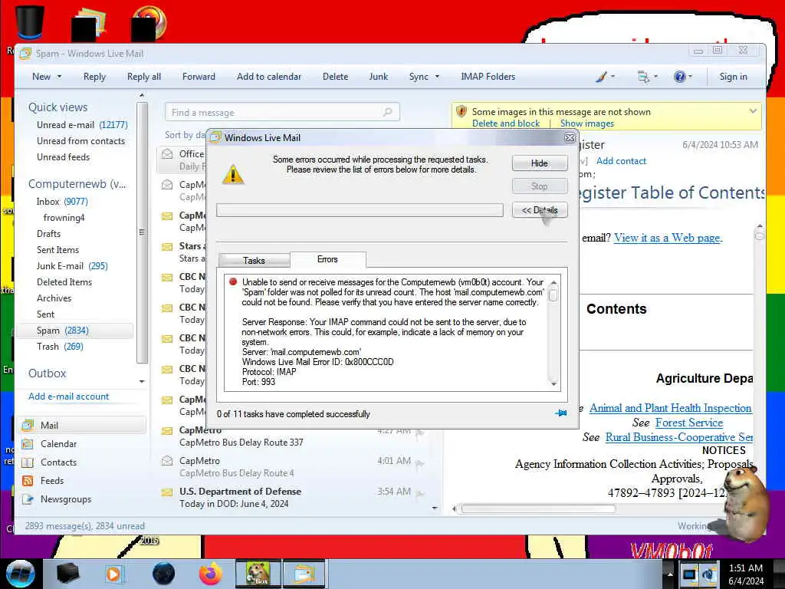Select Unread e-mail quick view
The image size is (785, 589).
click(x=82, y=125)
